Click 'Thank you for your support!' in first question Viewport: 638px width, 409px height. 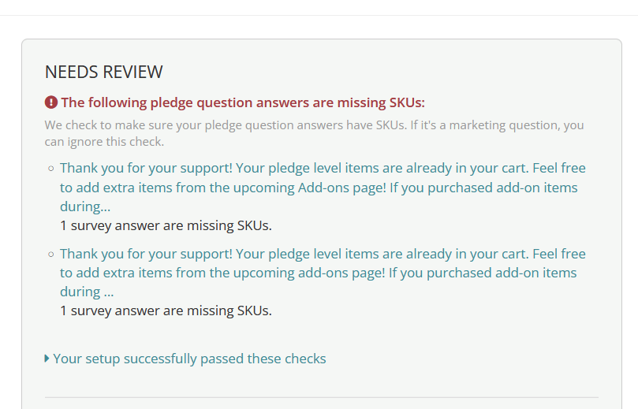pyautogui.click(x=146, y=168)
